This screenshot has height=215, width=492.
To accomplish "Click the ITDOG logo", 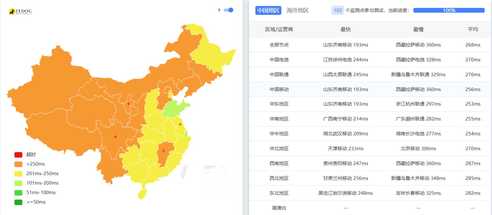I will [x=20, y=12].
